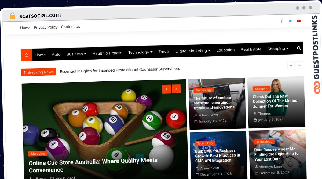The image size is (322, 179).
Task: Open the Education menu item
Action: click(225, 50)
